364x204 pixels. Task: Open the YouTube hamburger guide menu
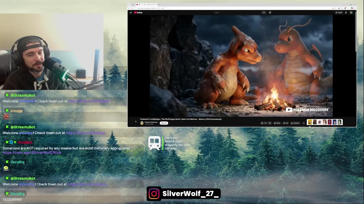[131, 12]
